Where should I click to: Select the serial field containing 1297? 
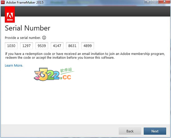tap(27, 46)
